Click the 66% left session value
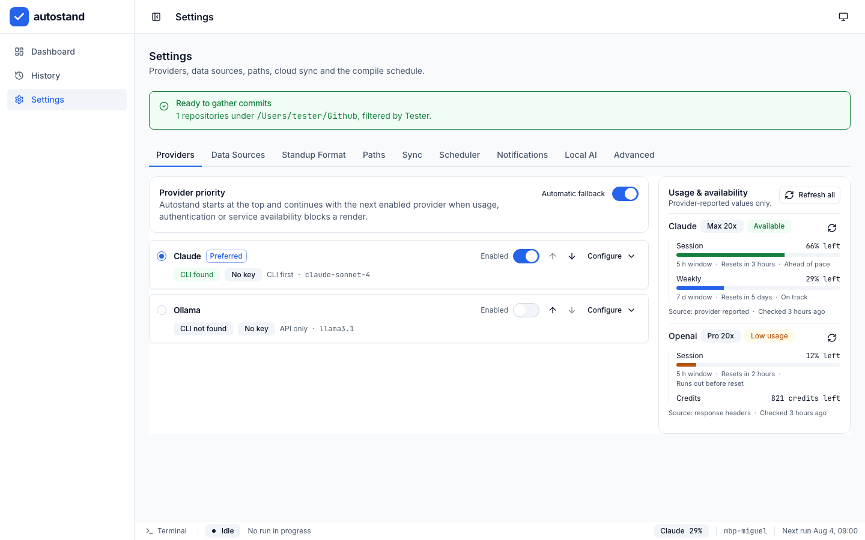The image size is (865, 540). 823,246
